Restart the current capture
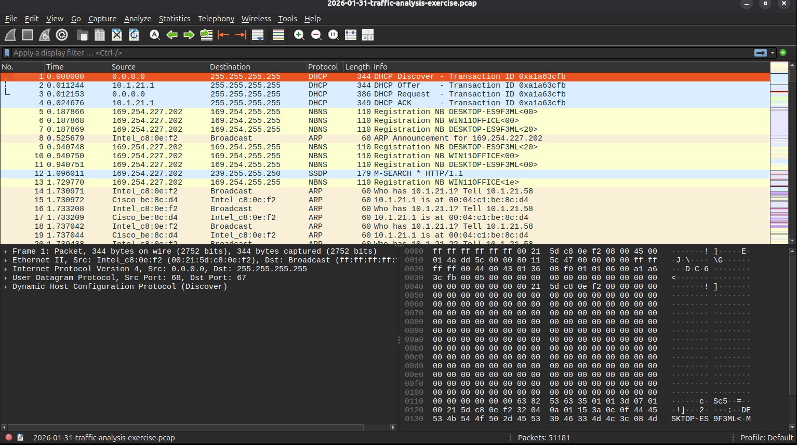The image size is (797, 445). click(x=45, y=35)
